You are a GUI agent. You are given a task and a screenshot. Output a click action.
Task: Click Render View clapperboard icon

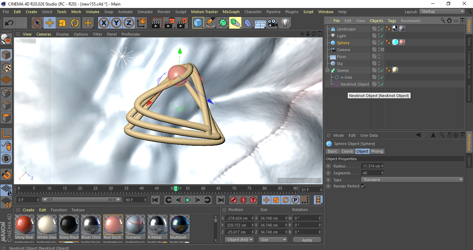pyautogui.click(x=157, y=23)
